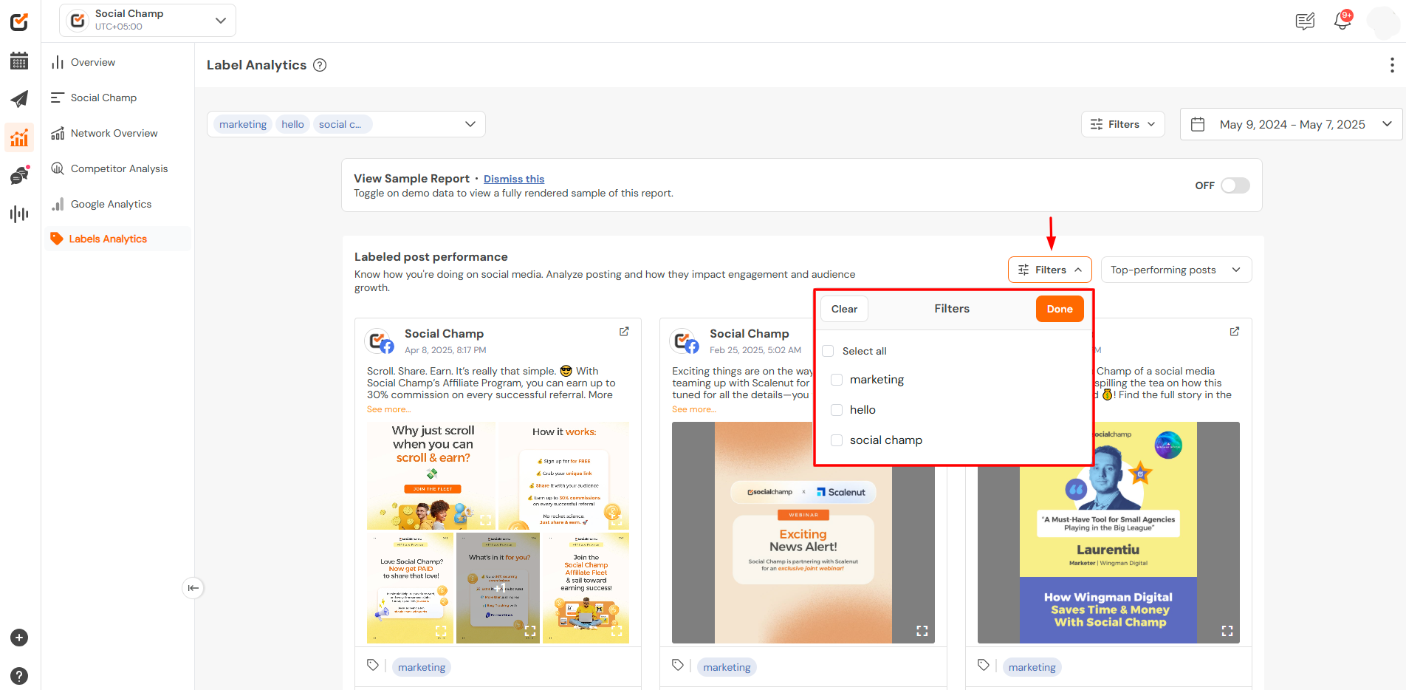Open 'How it works' post image

pos(564,476)
